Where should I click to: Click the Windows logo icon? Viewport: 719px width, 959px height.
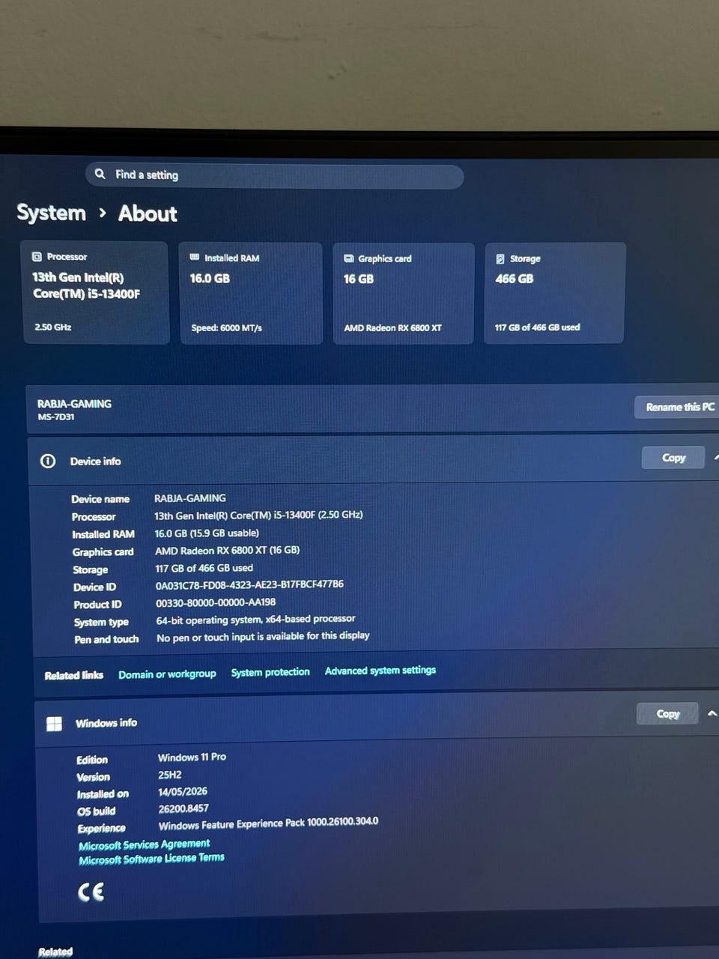[x=54, y=724]
